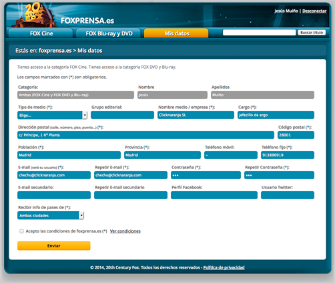The image size is (335, 284).
Task: Switch to the FOX Cine tab
Action: coord(41,33)
